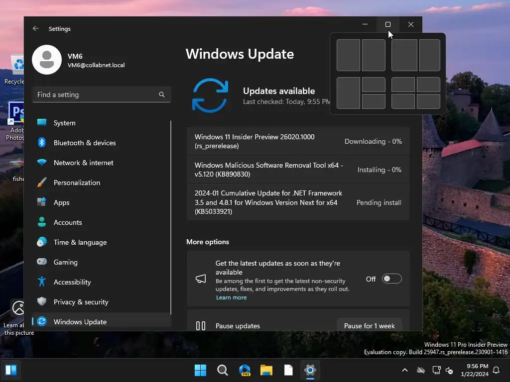The height and width of the screenshot is (382, 510).
Task: Open Network & internet settings
Action: pyautogui.click(x=102, y=163)
